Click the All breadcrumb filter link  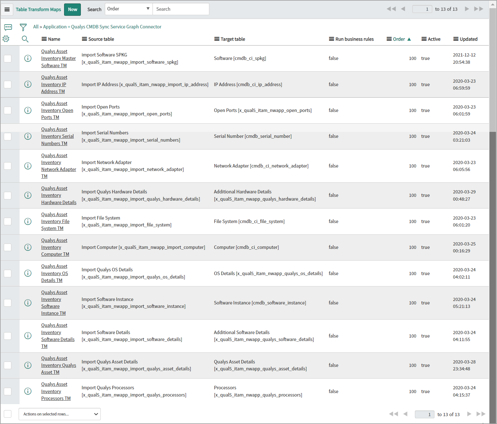36,27
